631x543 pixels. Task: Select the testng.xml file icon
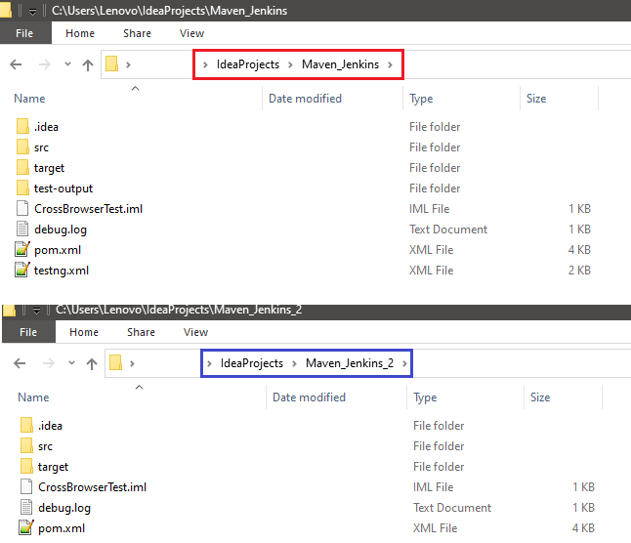click(22, 270)
